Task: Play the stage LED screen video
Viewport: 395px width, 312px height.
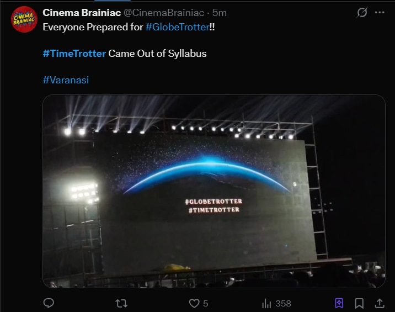Action: click(214, 191)
